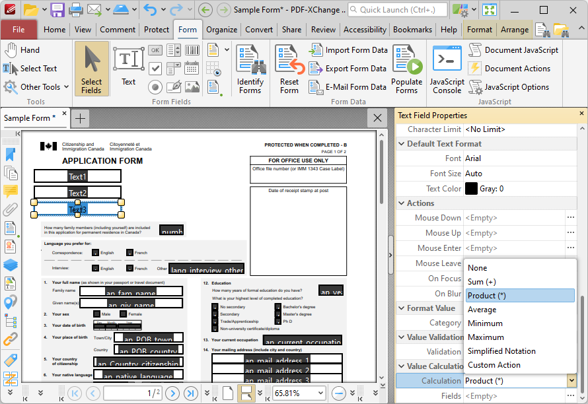Select Average in the dropdown list
The height and width of the screenshot is (404, 588).
click(x=520, y=310)
